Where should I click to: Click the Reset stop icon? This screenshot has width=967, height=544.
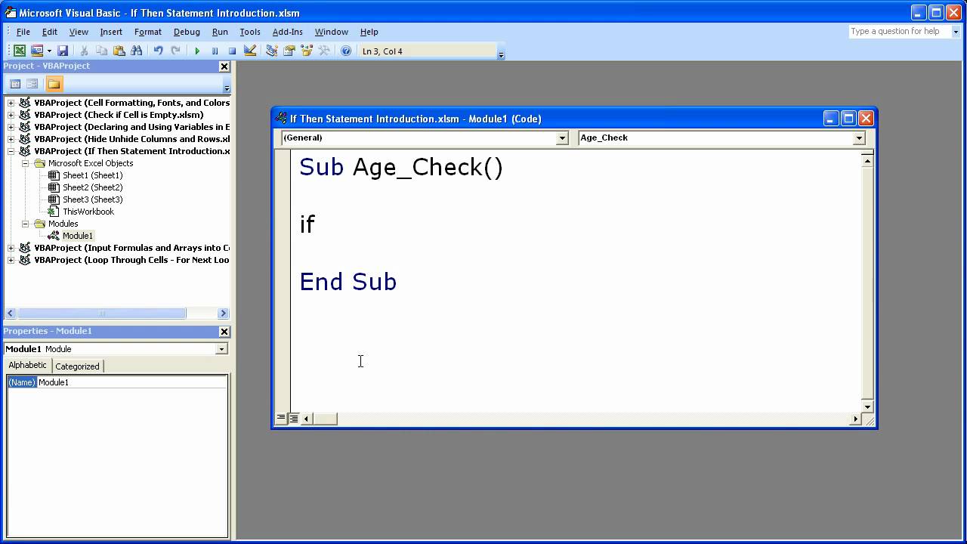232,51
